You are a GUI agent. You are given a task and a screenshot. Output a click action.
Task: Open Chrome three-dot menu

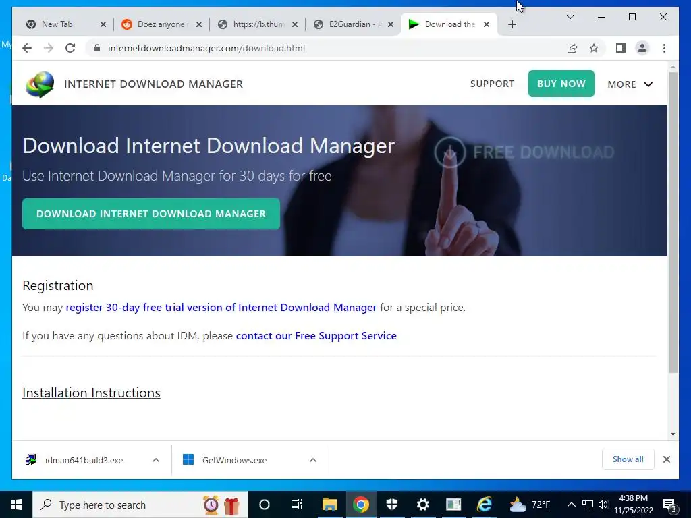(664, 48)
